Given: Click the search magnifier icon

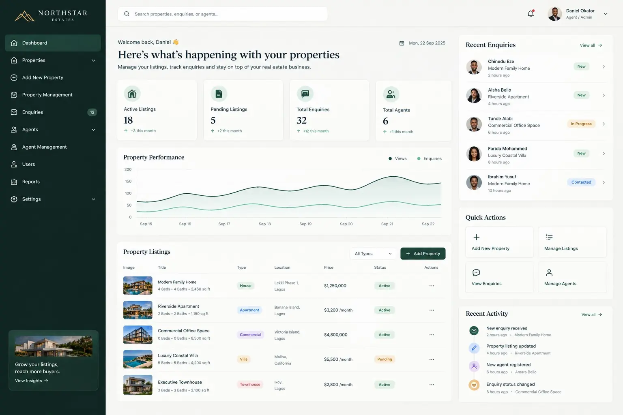Looking at the screenshot, I should point(127,14).
